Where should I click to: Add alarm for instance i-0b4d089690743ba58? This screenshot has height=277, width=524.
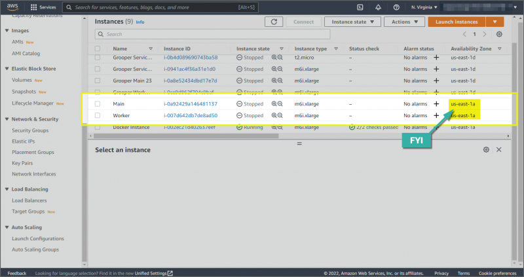[436, 58]
